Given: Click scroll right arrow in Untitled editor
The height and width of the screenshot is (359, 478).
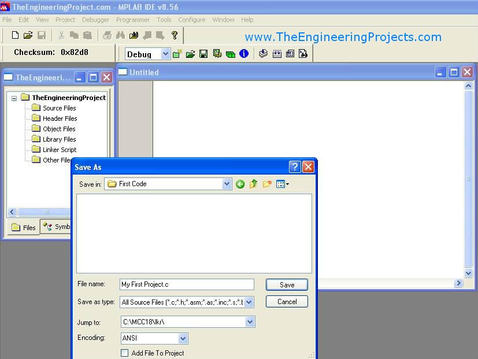Looking at the screenshot, I should (458, 283).
